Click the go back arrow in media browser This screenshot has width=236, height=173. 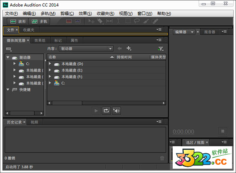coord(119,48)
